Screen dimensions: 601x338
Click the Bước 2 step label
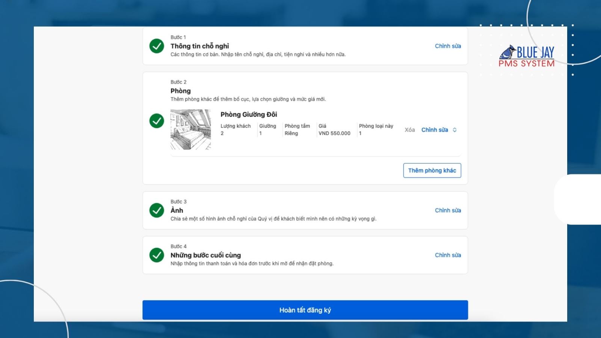point(178,82)
